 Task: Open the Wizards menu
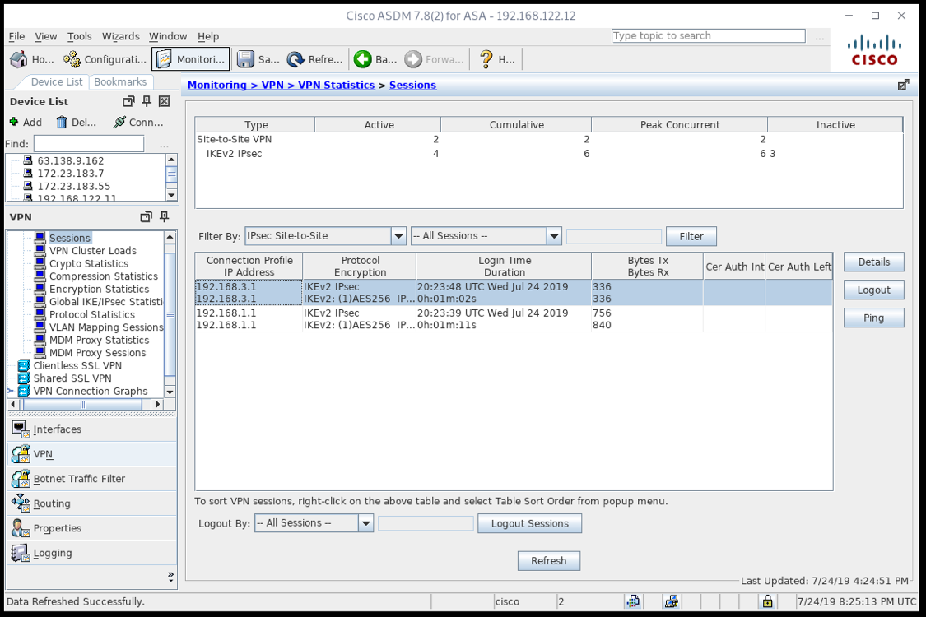120,36
